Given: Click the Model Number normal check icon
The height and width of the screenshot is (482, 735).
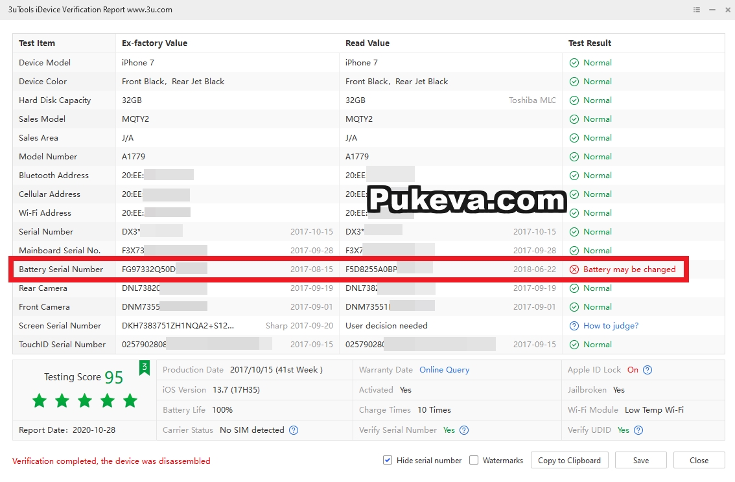Looking at the screenshot, I should point(574,157).
